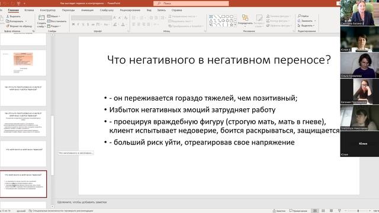
Task: Open Заливка фигуры fill dropdown
Action: click(279, 16)
